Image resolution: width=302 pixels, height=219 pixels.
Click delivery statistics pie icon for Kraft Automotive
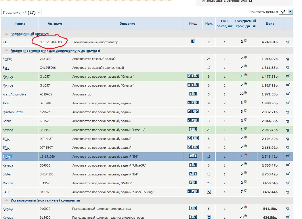pos(246,93)
